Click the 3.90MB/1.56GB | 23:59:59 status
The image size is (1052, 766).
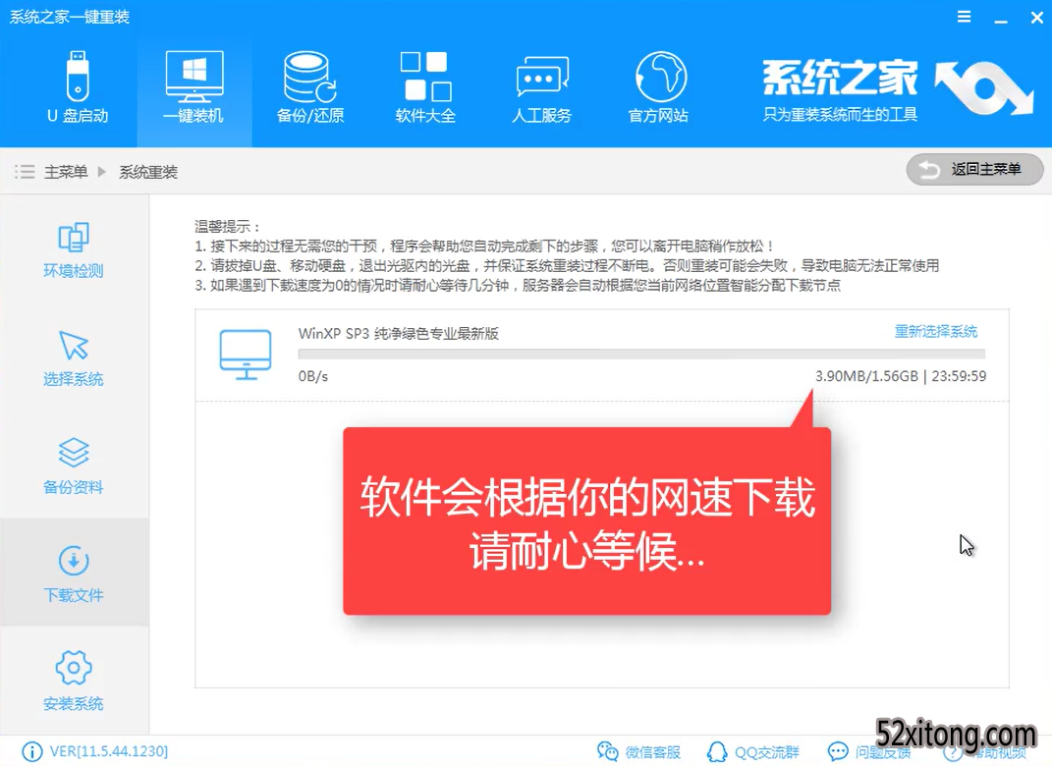[901, 376]
